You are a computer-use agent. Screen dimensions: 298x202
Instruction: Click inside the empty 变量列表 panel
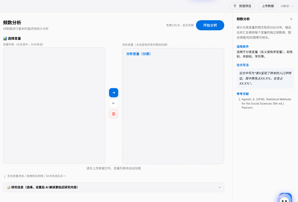pos(54,105)
